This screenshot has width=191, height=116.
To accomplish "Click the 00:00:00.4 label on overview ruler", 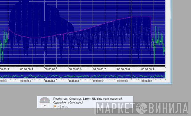I will [x=26, y=81].
